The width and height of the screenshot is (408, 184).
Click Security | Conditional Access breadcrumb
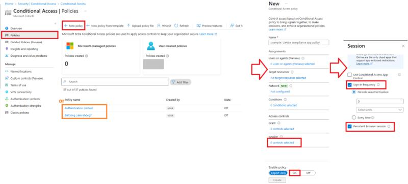point(37,4)
